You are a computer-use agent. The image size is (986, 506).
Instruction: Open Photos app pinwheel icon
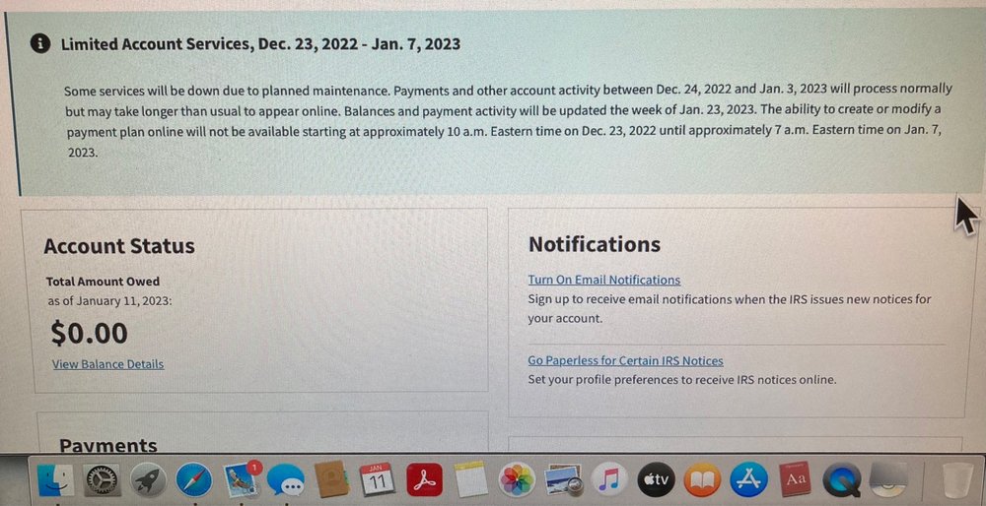point(517,480)
